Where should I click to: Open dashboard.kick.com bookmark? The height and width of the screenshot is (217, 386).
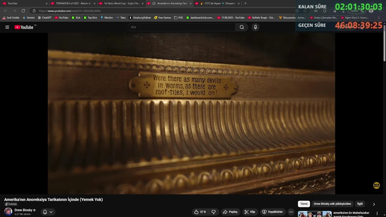(x=200, y=17)
